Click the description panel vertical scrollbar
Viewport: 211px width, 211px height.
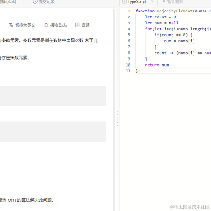click(x=114, y=110)
